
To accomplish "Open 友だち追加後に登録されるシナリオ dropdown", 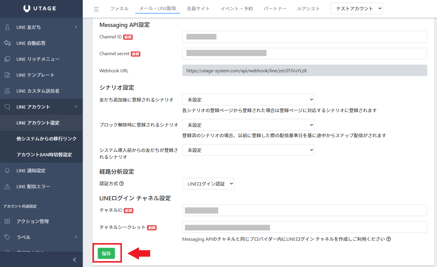I will pyautogui.click(x=248, y=100).
